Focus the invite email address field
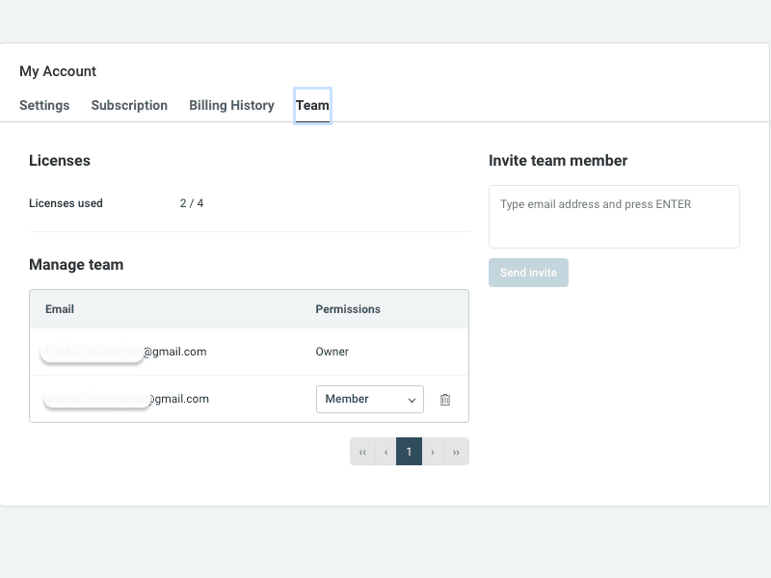 coord(614,217)
